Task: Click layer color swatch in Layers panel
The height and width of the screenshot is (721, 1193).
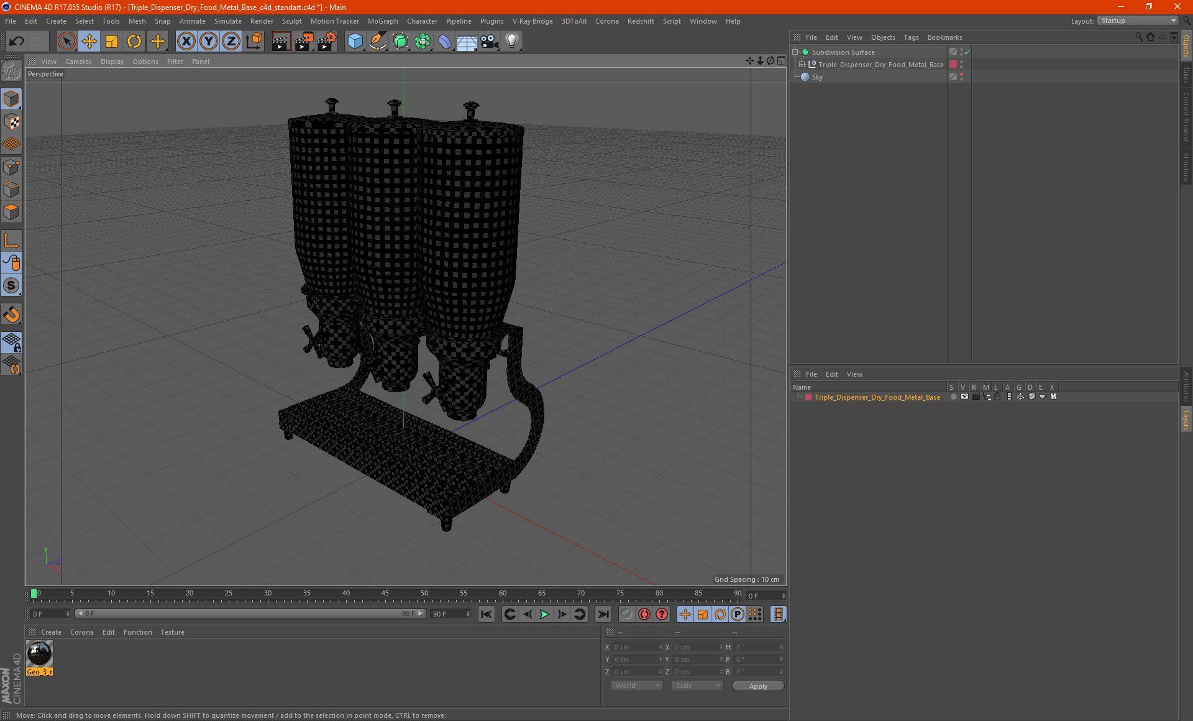Action: point(808,397)
